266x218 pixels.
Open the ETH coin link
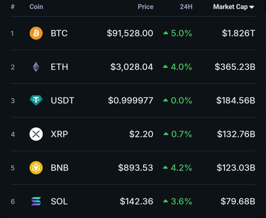tap(59, 67)
